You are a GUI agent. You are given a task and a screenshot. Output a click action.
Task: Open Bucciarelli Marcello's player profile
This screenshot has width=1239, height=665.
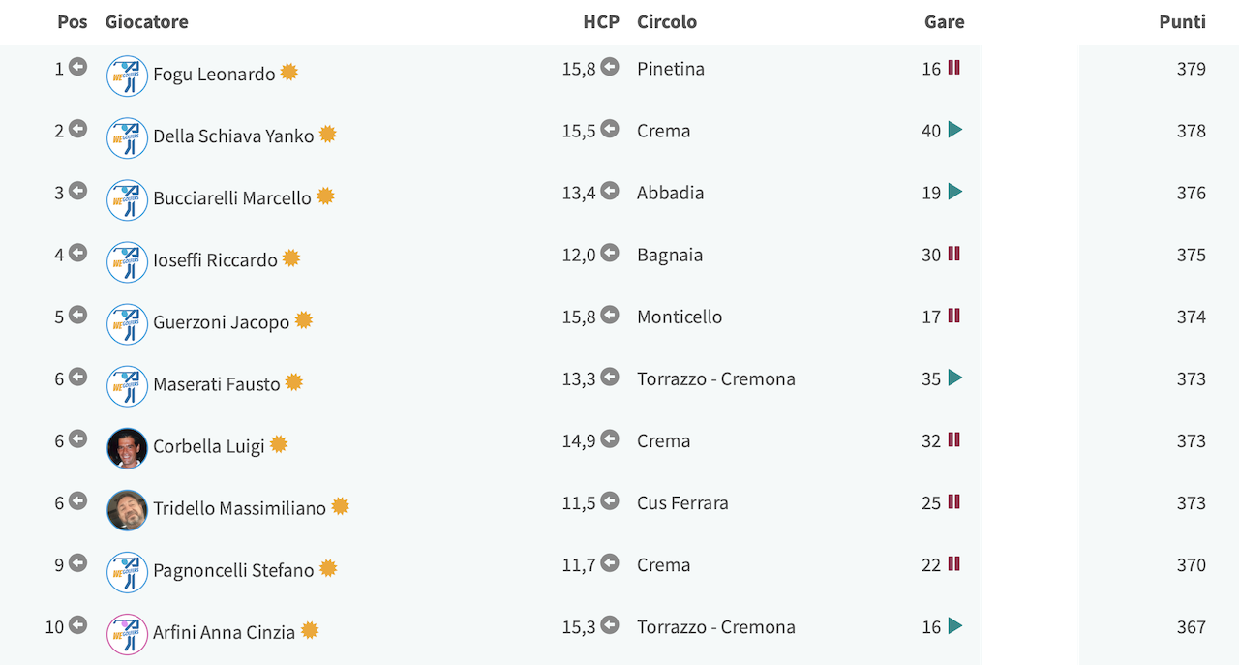pyautogui.click(x=232, y=197)
